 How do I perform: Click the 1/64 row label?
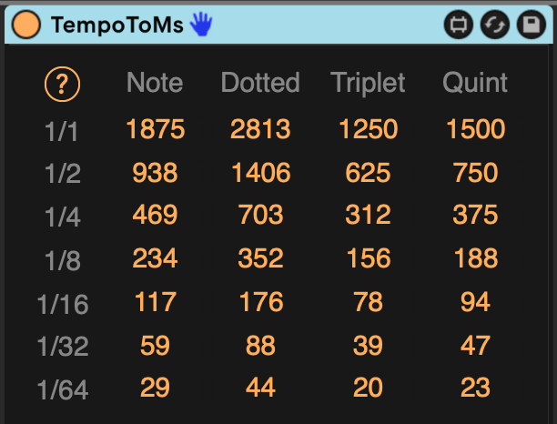point(62,389)
